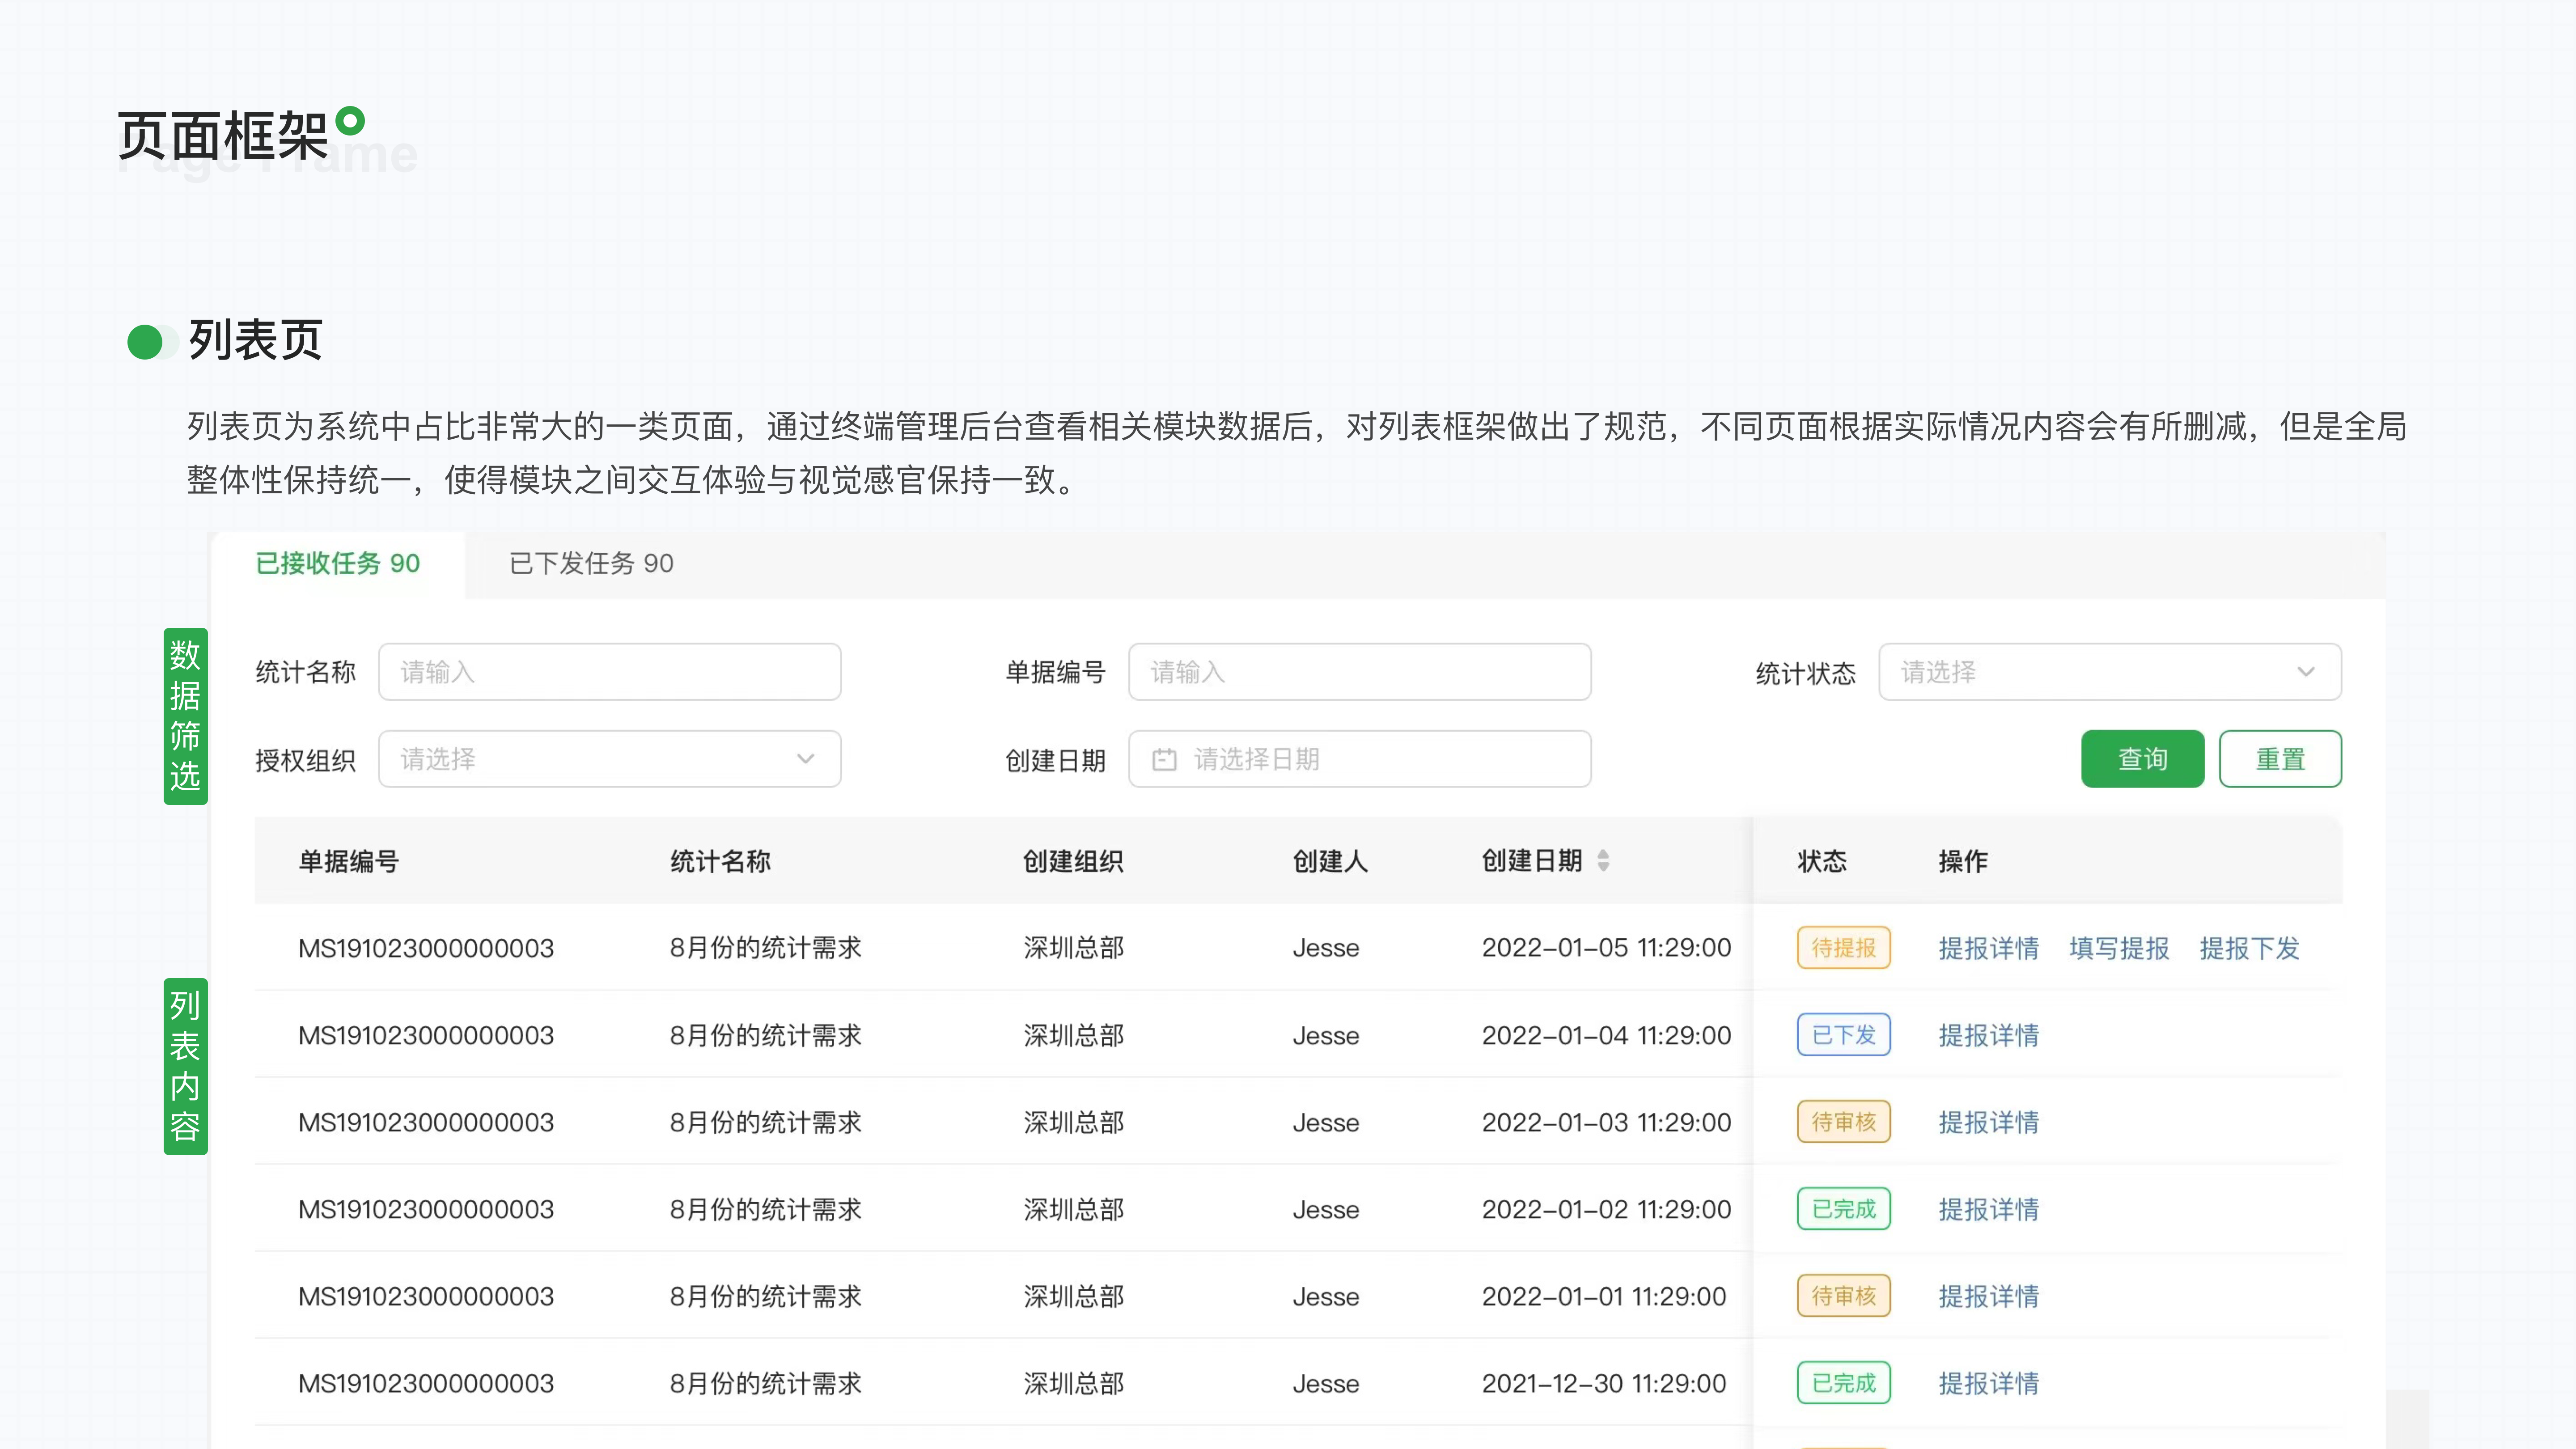Open the 统计状态 dropdown
The height and width of the screenshot is (1449, 2576).
click(2110, 672)
